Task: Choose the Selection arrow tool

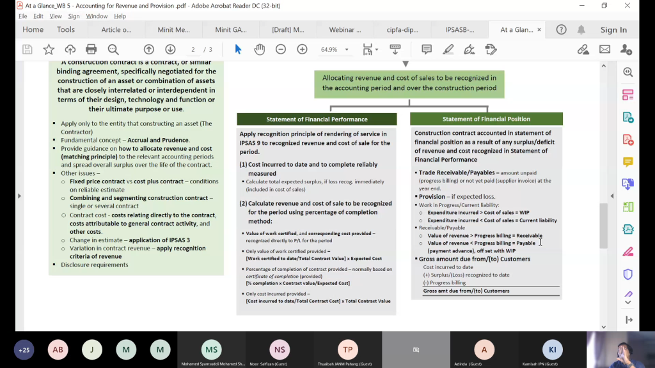Action: click(x=238, y=50)
